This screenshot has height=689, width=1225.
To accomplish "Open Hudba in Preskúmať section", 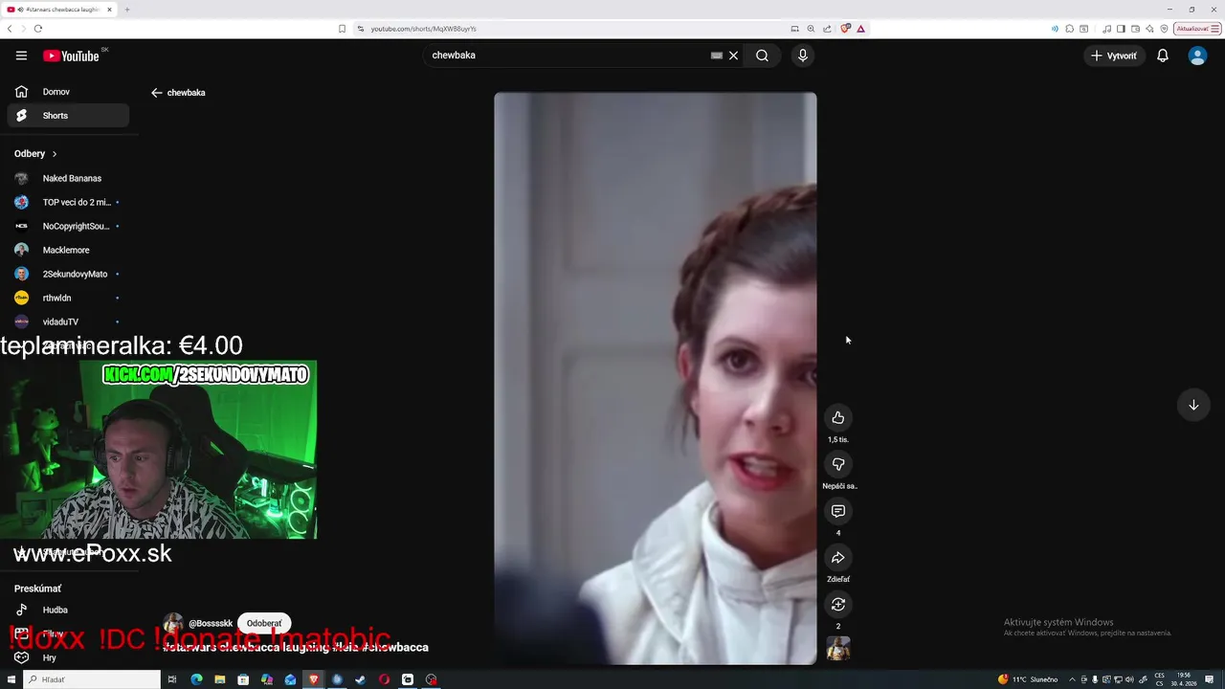I will pyautogui.click(x=68, y=610).
